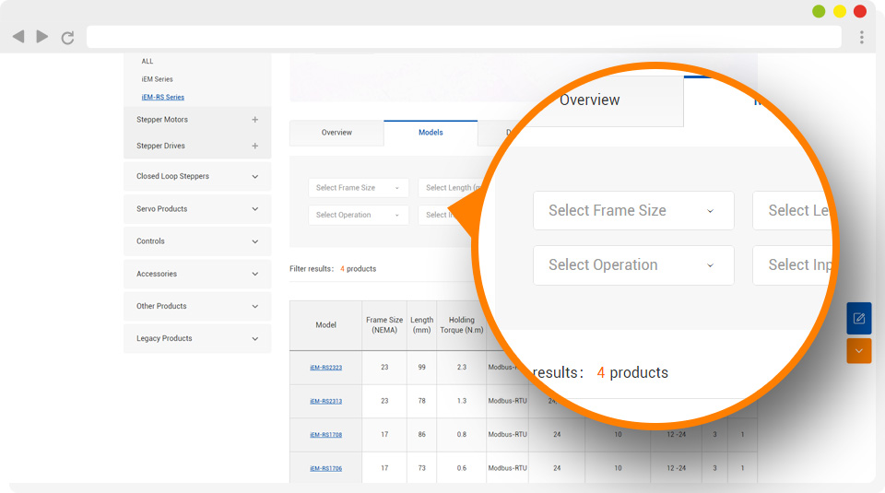The width and height of the screenshot is (885, 493).
Task: Reload the page with refresh icon
Action: pos(67,38)
